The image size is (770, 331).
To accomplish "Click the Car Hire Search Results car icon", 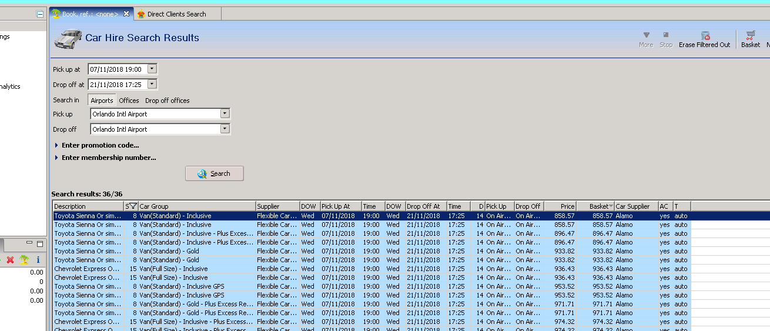I will click(x=68, y=38).
